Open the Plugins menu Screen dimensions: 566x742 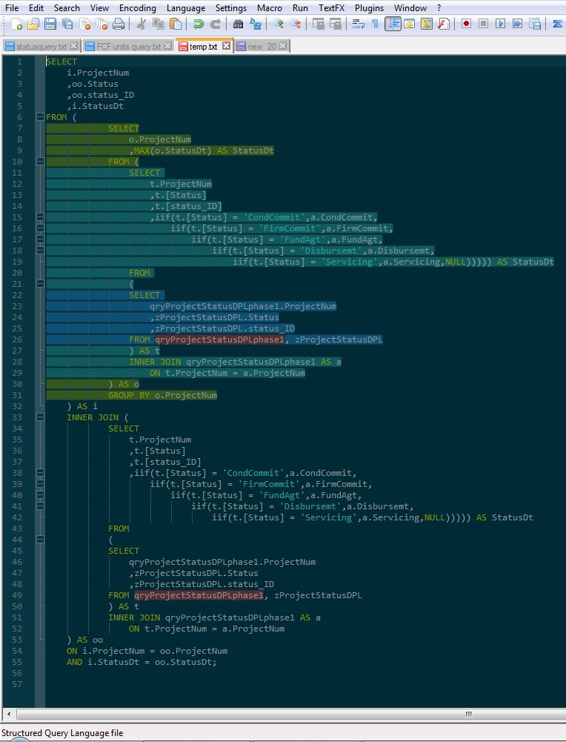click(x=369, y=8)
